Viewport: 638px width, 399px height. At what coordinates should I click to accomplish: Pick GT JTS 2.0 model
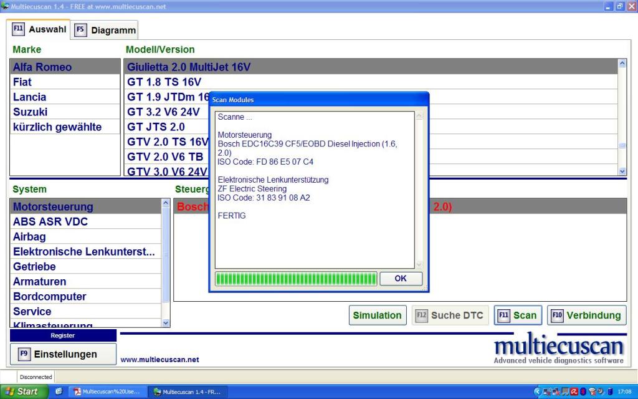tap(167, 127)
